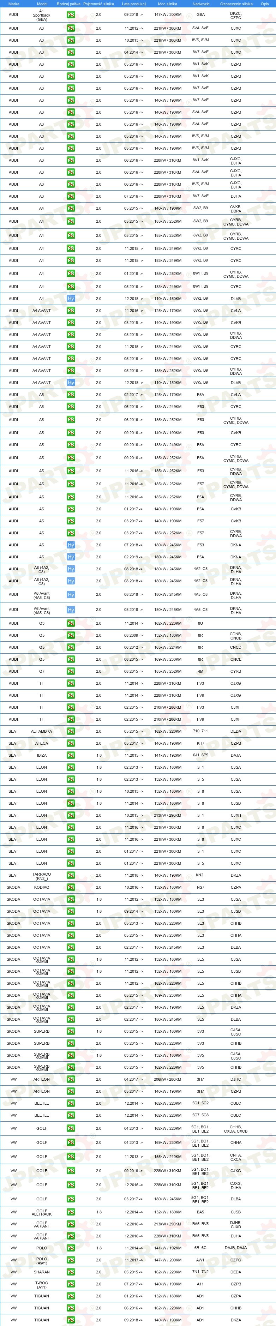Click fuel icon in Seat Alhambra row
Viewport: 276px width, 1326px height.
coord(71,731)
